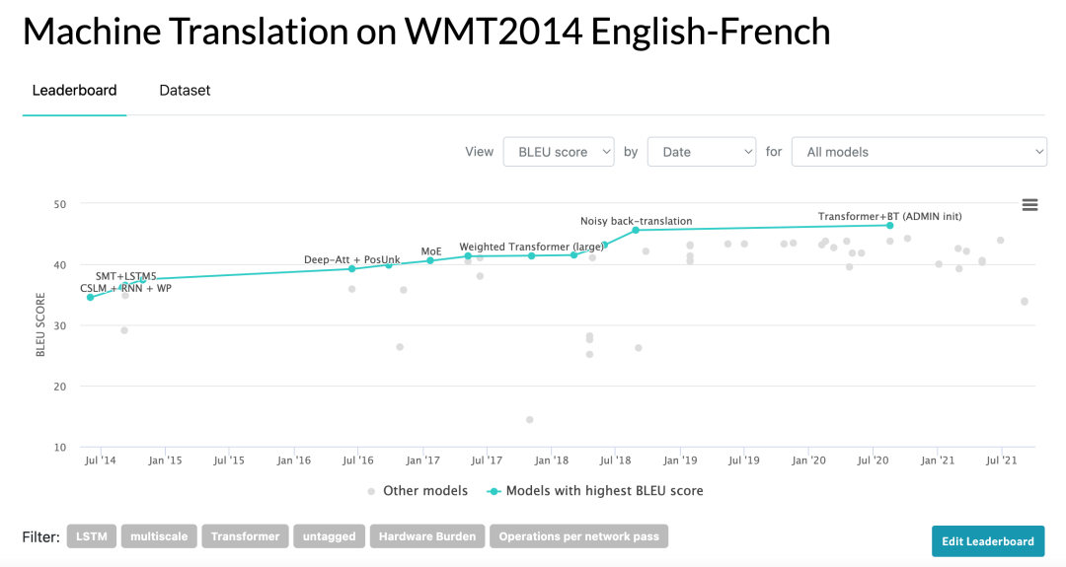
Task: Filter by the LSTM tag
Action: 92,536
